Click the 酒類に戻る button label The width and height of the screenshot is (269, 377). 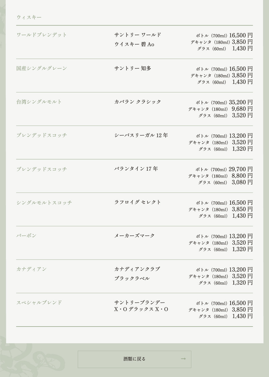134,359
